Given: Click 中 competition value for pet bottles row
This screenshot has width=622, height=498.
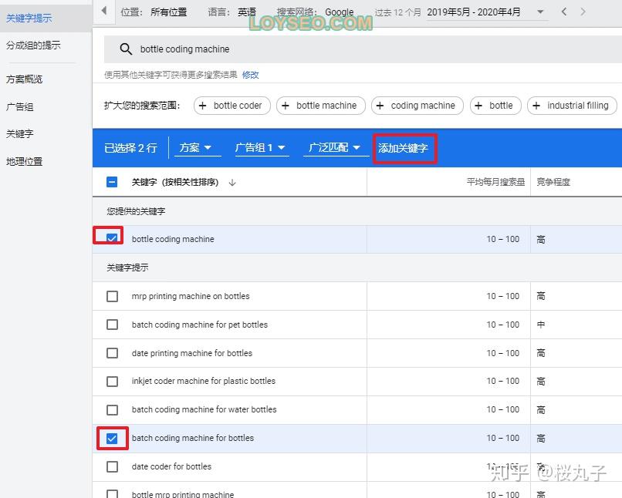Looking at the screenshot, I should 541,325.
